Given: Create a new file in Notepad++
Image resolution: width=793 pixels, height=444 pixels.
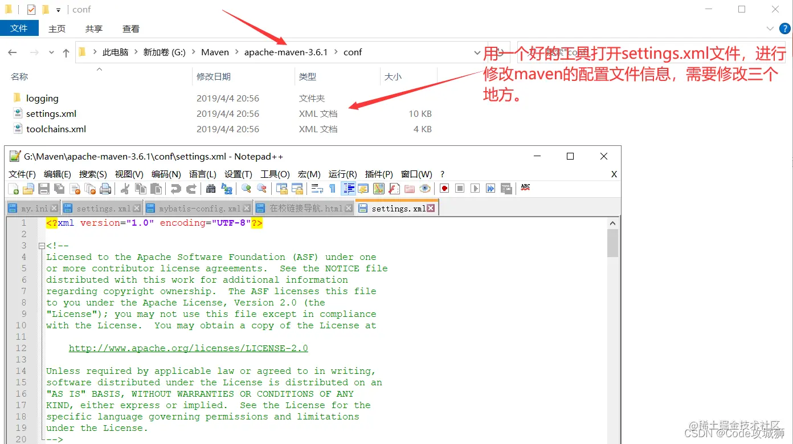Looking at the screenshot, I should click(x=14, y=188).
